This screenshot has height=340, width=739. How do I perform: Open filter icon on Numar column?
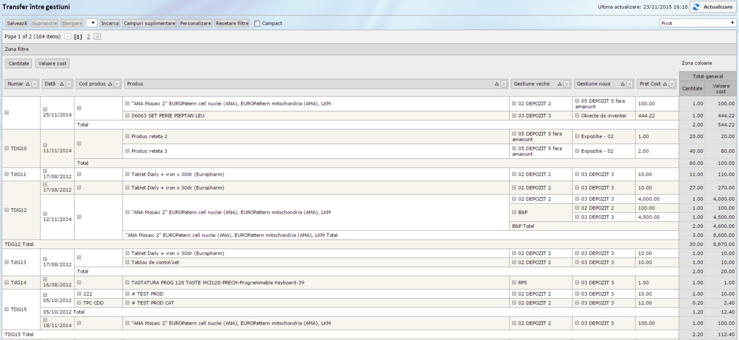34,84
